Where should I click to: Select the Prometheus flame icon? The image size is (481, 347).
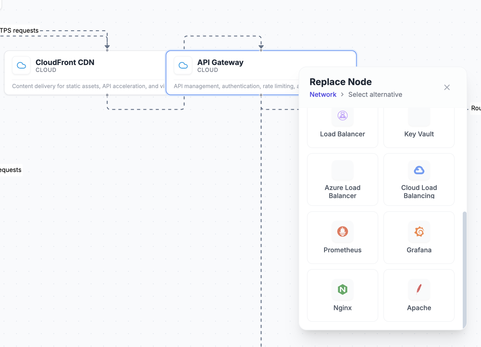[342, 231]
